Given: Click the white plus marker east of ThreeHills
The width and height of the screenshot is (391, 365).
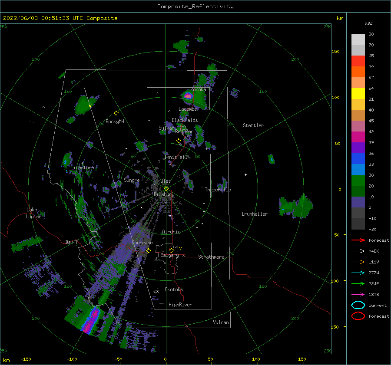Looking at the screenshot, I should point(245,174).
